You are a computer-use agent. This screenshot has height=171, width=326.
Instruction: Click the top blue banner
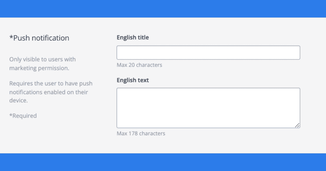pos(163,9)
